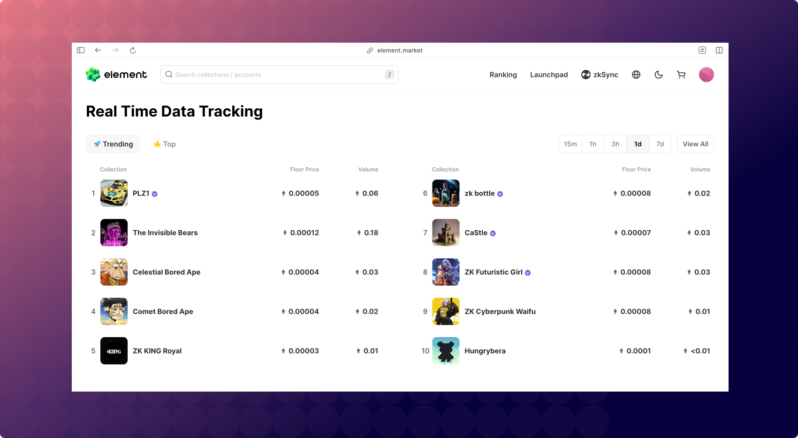Open the Element marketplace home logo

(116, 75)
